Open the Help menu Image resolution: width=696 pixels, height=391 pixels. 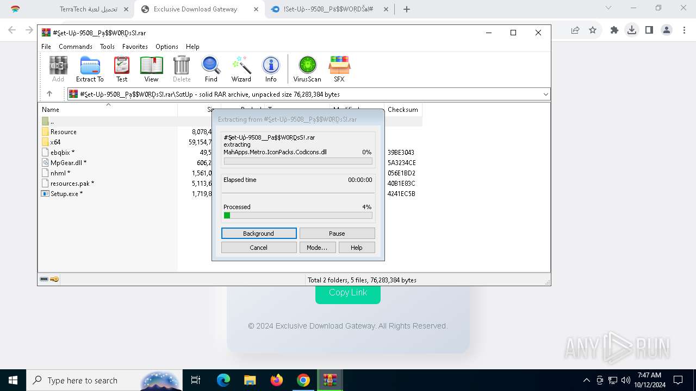192,47
